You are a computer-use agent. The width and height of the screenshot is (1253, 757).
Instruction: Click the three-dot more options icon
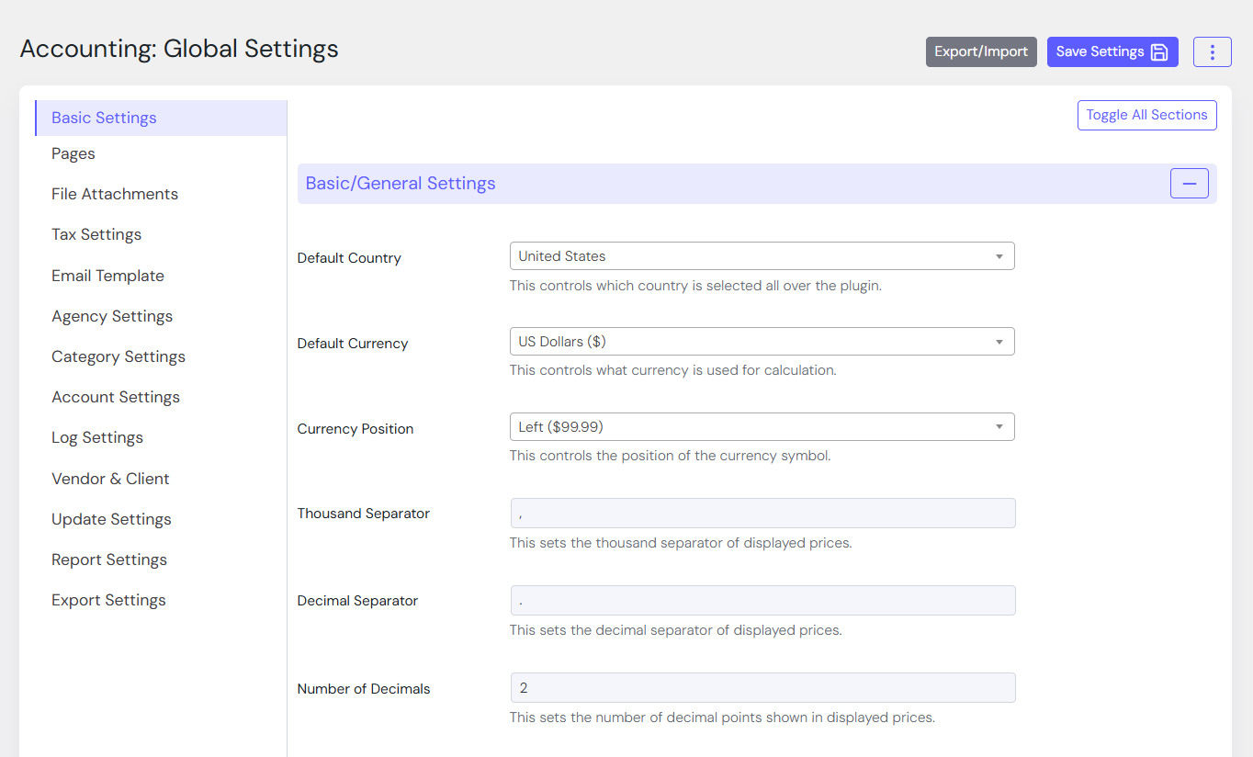point(1212,52)
